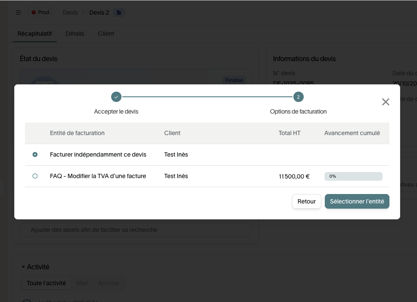Click the 0% progress bar

point(353,176)
